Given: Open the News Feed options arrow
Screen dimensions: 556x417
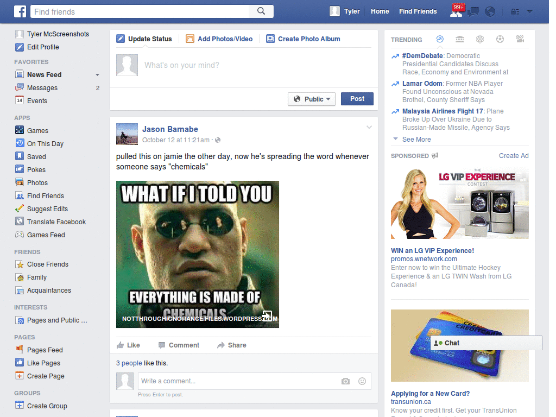Looking at the screenshot, I should (98, 75).
